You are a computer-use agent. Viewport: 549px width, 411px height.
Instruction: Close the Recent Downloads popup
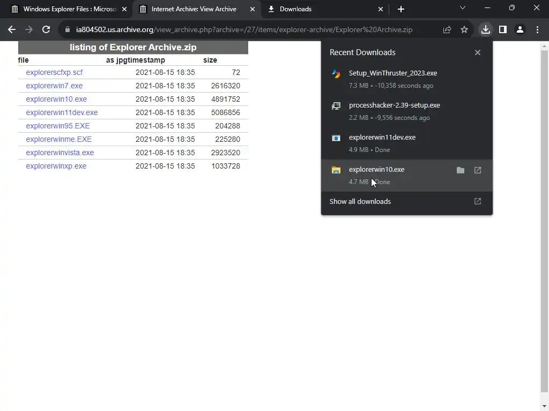click(x=478, y=52)
